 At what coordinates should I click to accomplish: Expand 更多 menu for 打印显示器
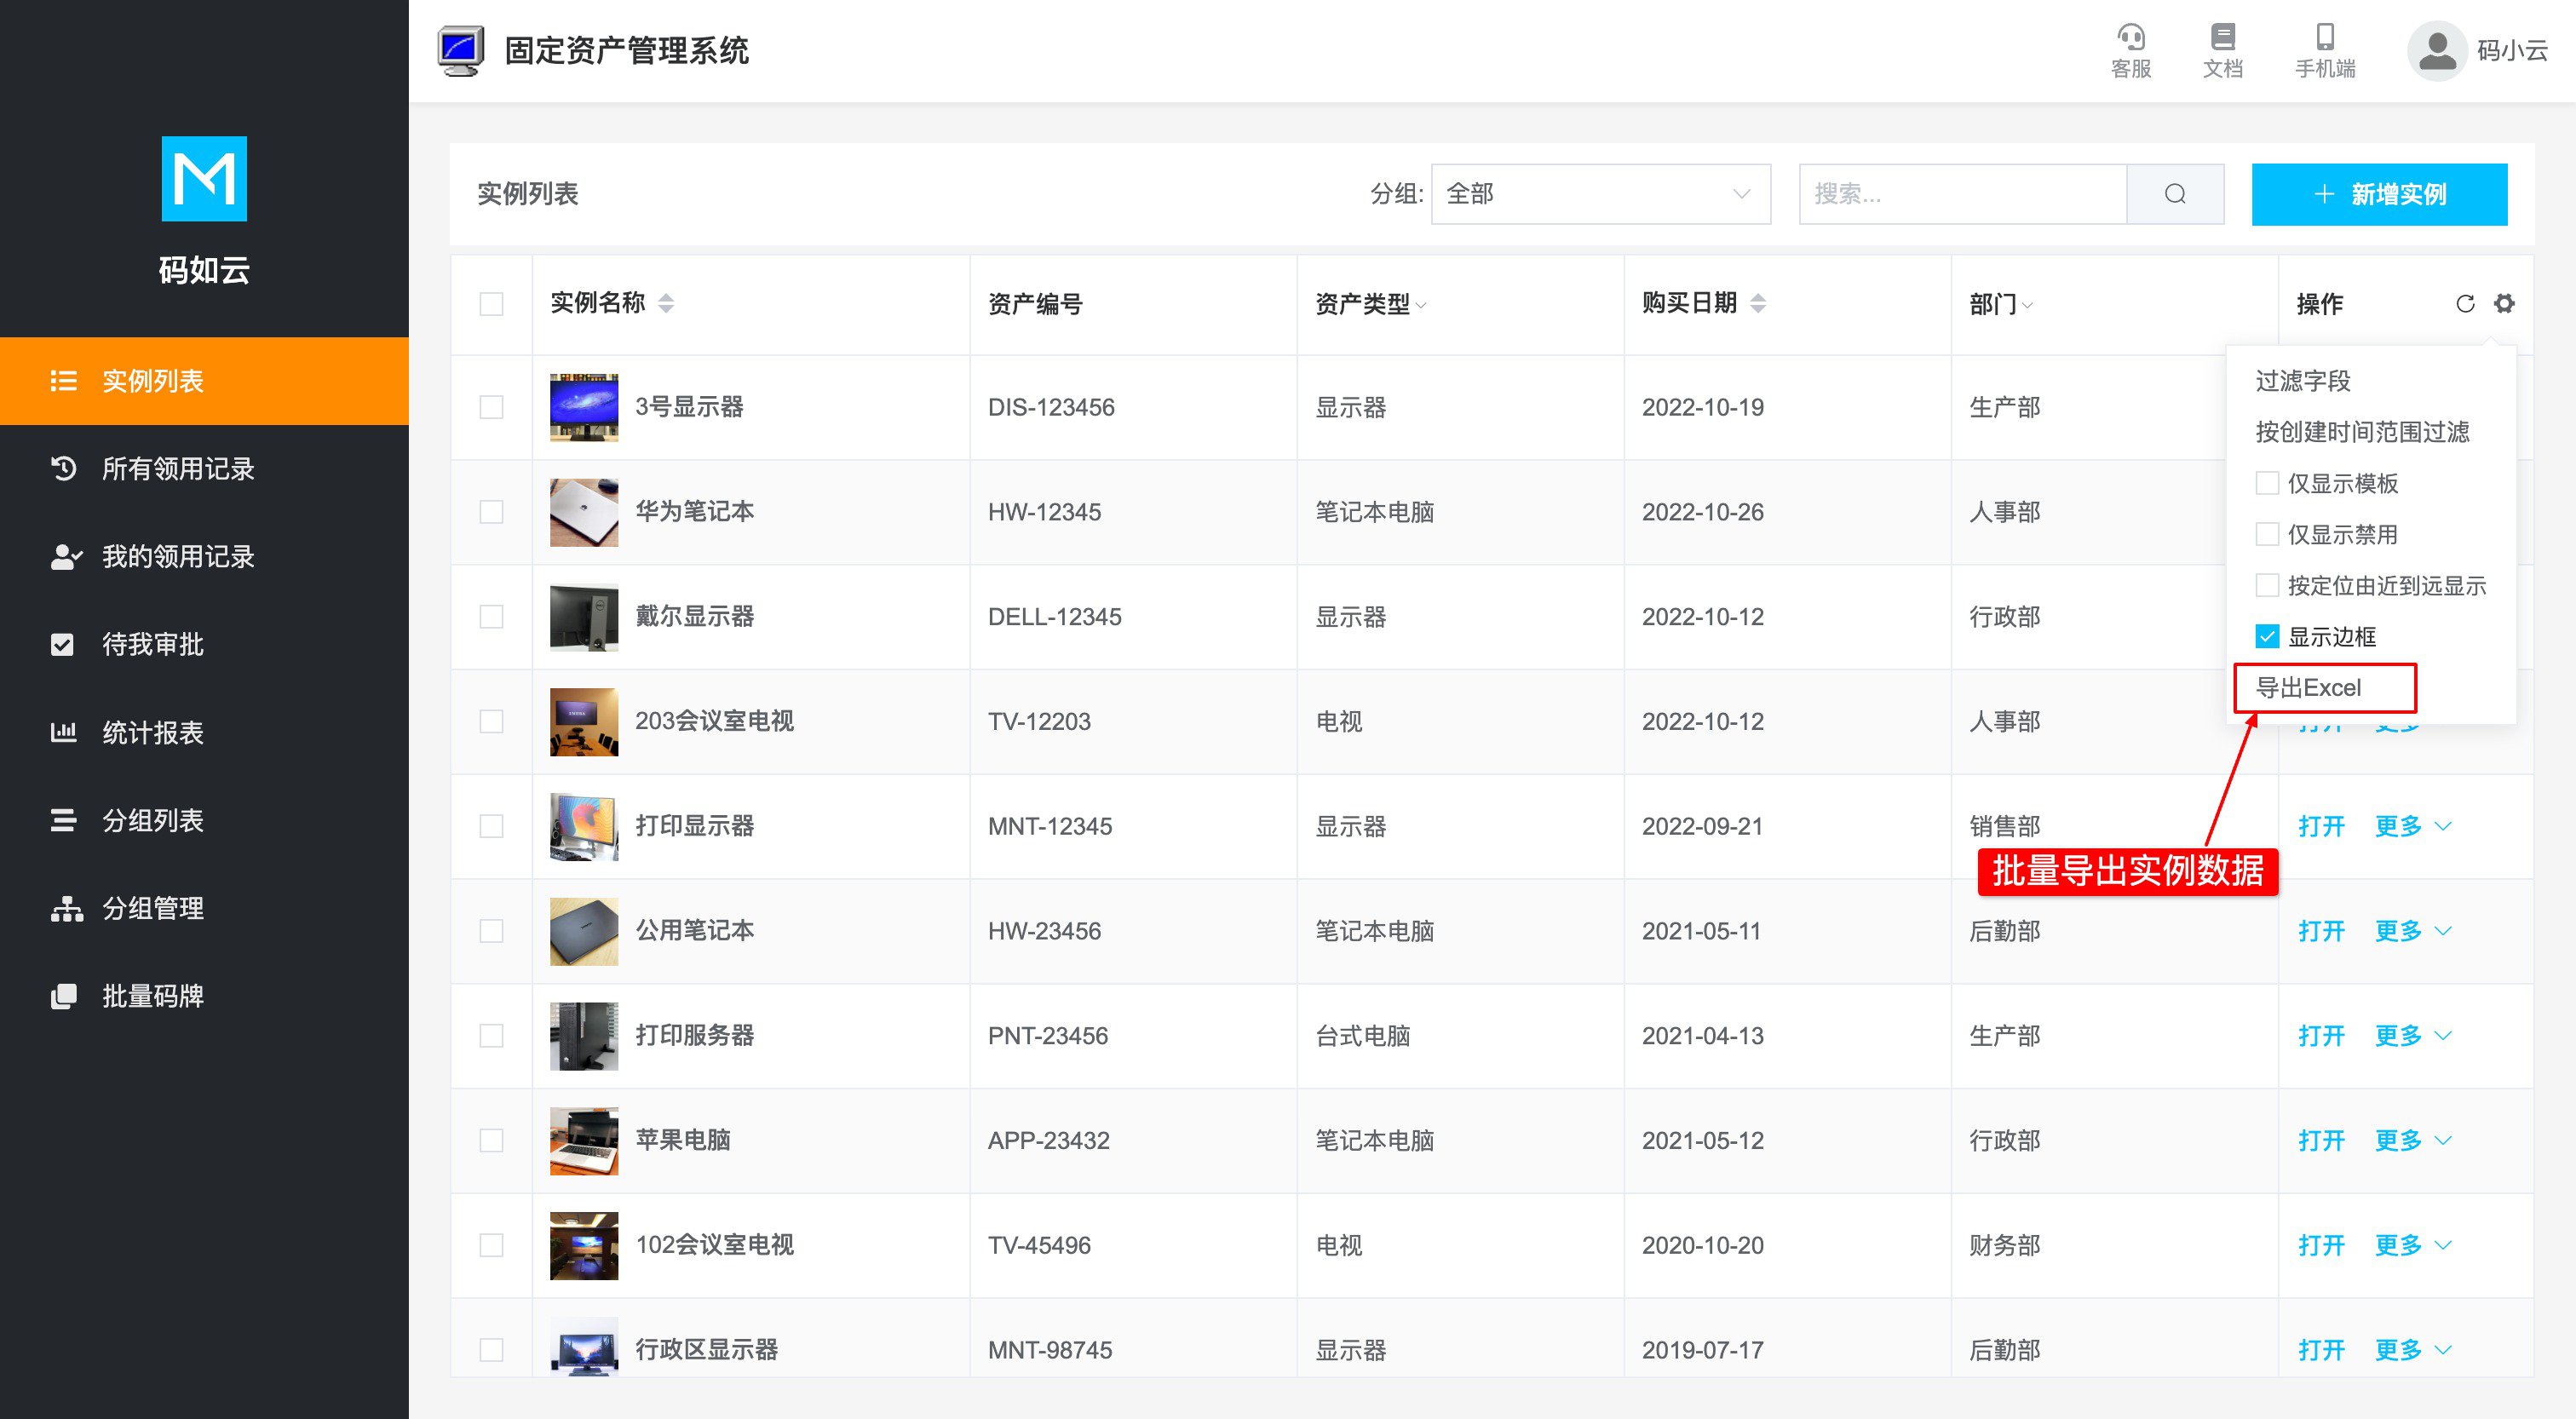(2412, 826)
